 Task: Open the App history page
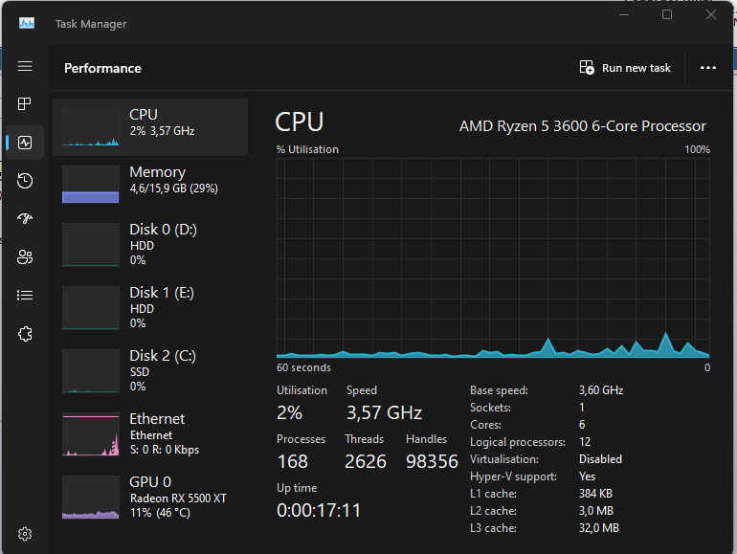tap(25, 181)
